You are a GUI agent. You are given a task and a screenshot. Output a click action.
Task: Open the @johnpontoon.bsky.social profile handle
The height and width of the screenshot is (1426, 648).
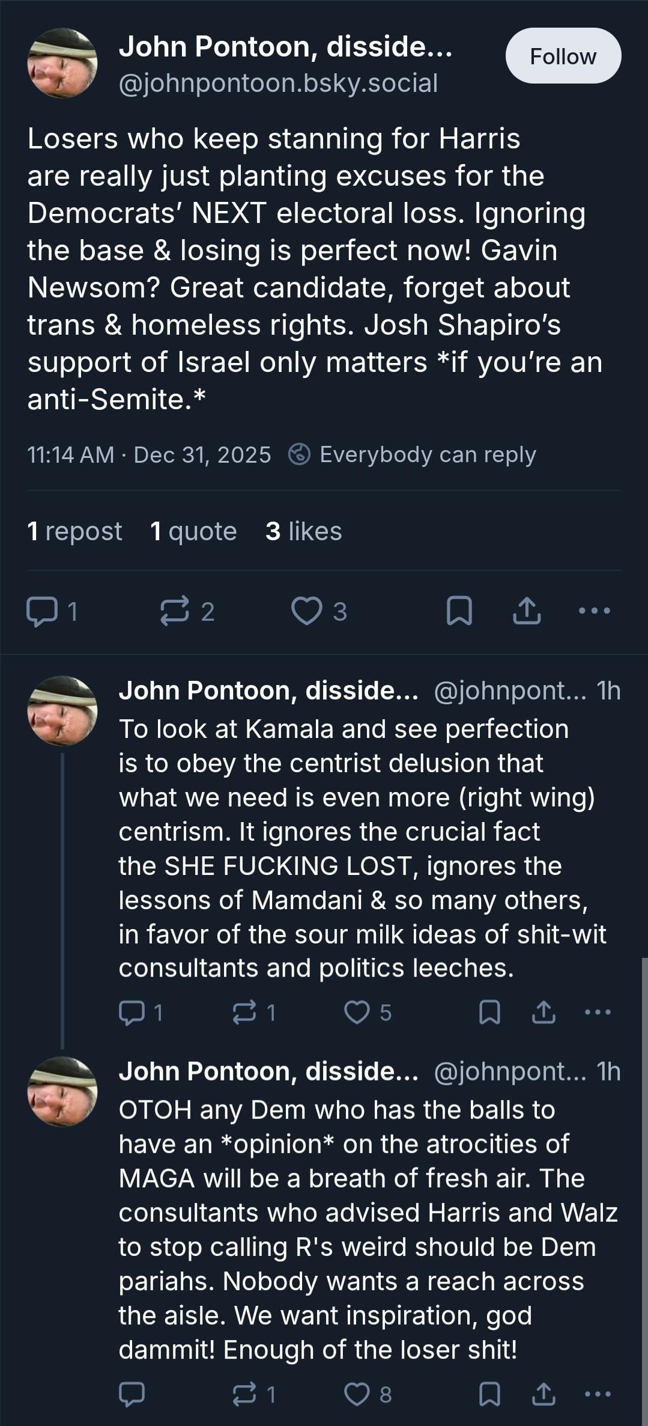click(x=278, y=83)
